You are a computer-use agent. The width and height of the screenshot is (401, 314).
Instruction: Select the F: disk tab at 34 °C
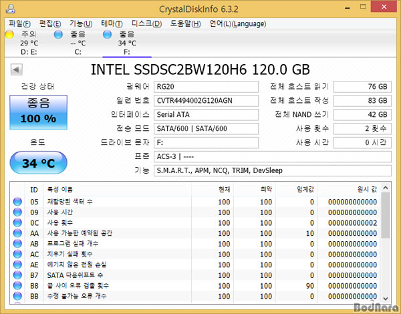[127, 43]
